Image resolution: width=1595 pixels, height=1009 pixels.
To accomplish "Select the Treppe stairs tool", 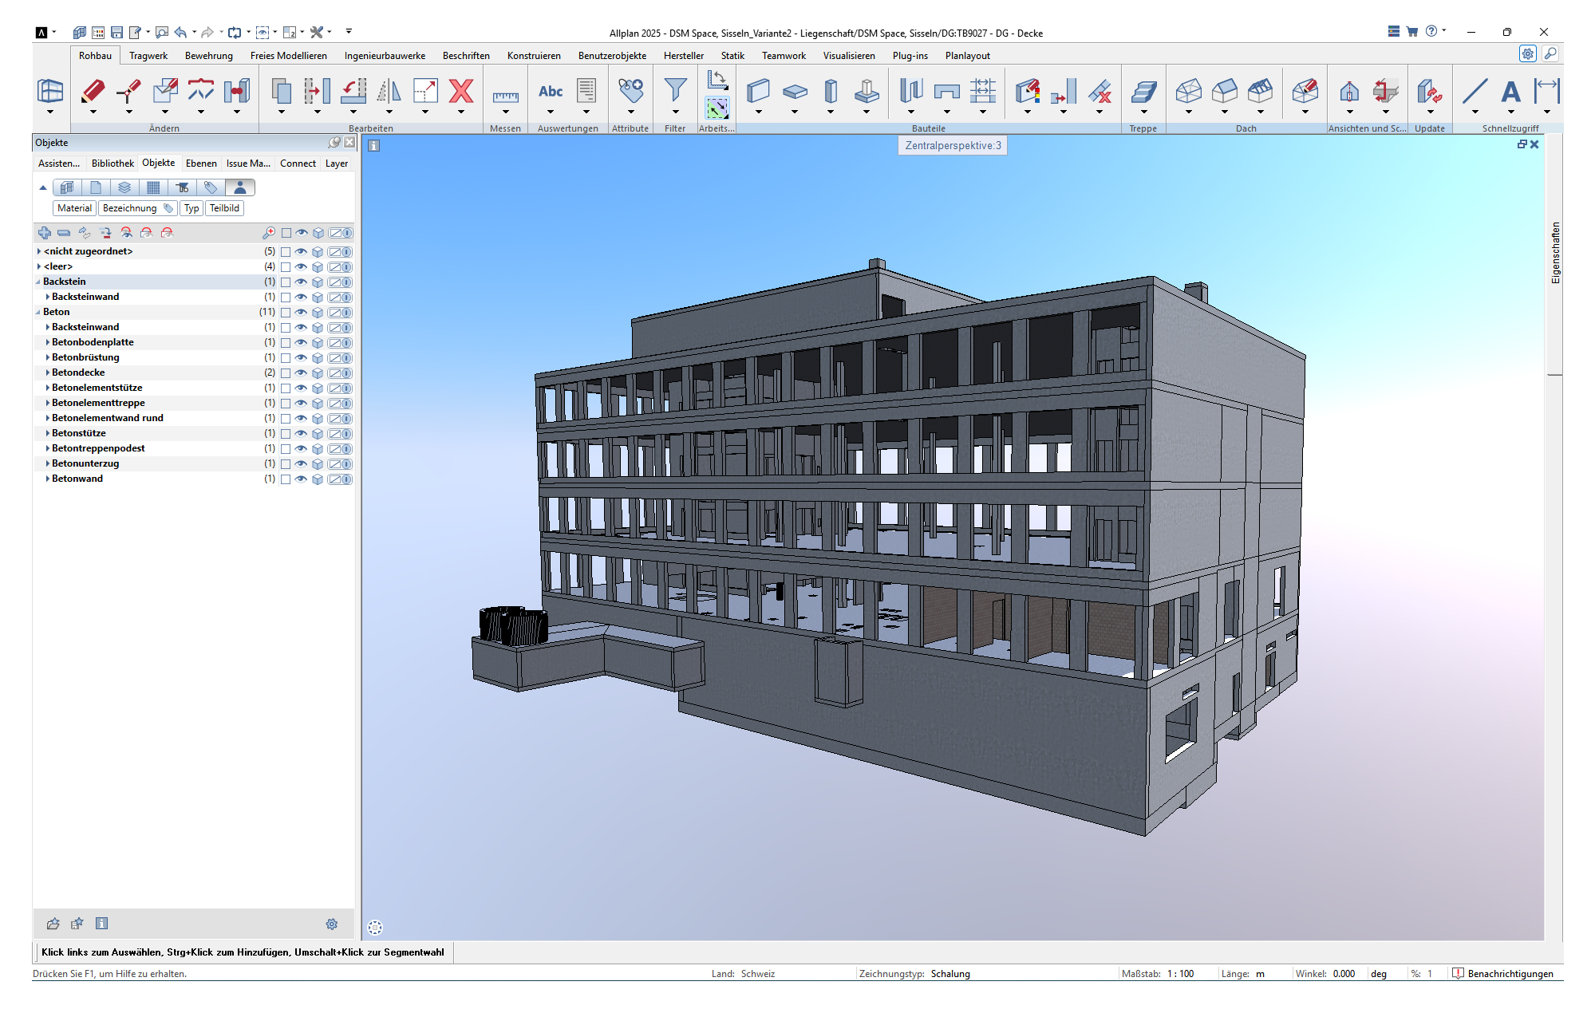I will (1143, 91).
